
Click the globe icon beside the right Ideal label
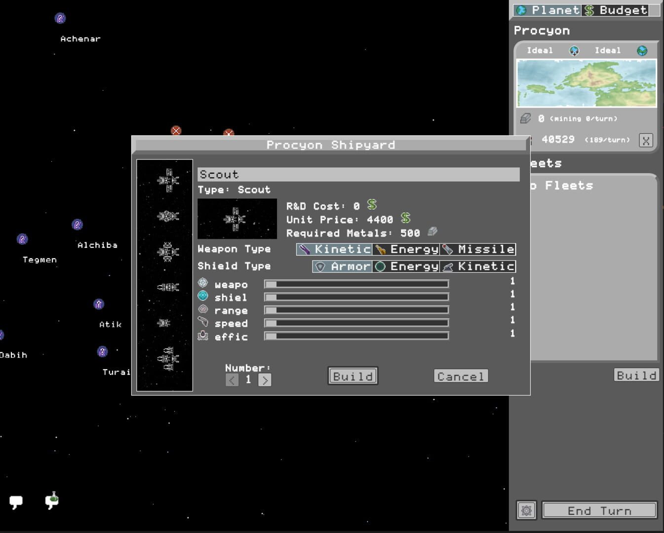point(641,50)
